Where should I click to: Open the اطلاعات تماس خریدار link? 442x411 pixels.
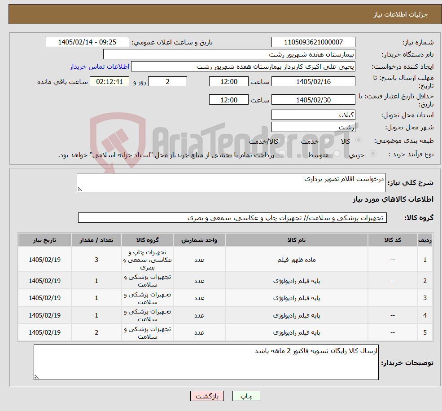[100, 66]
